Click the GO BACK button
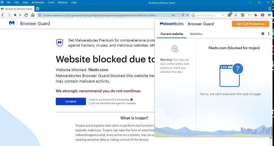The image size is (274, 146). tap(71, 101)
